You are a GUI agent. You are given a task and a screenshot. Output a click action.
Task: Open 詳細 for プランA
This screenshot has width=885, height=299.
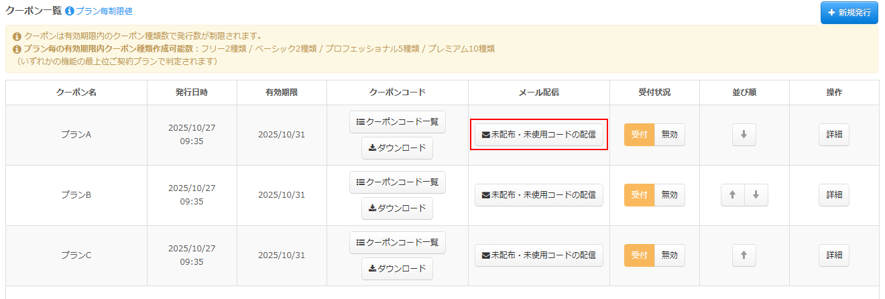coord(833,135)
